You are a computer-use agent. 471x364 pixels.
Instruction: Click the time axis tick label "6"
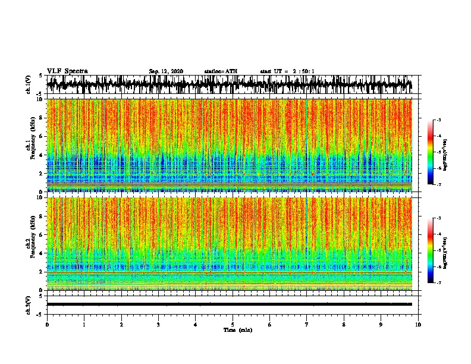(270, 325)
